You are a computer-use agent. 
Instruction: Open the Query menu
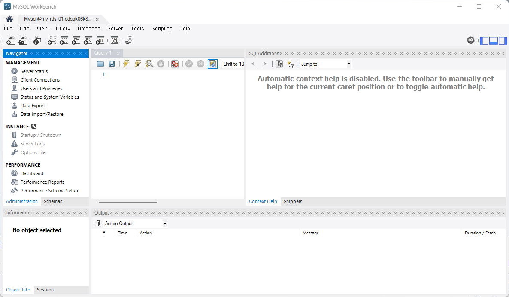point(63,29)
